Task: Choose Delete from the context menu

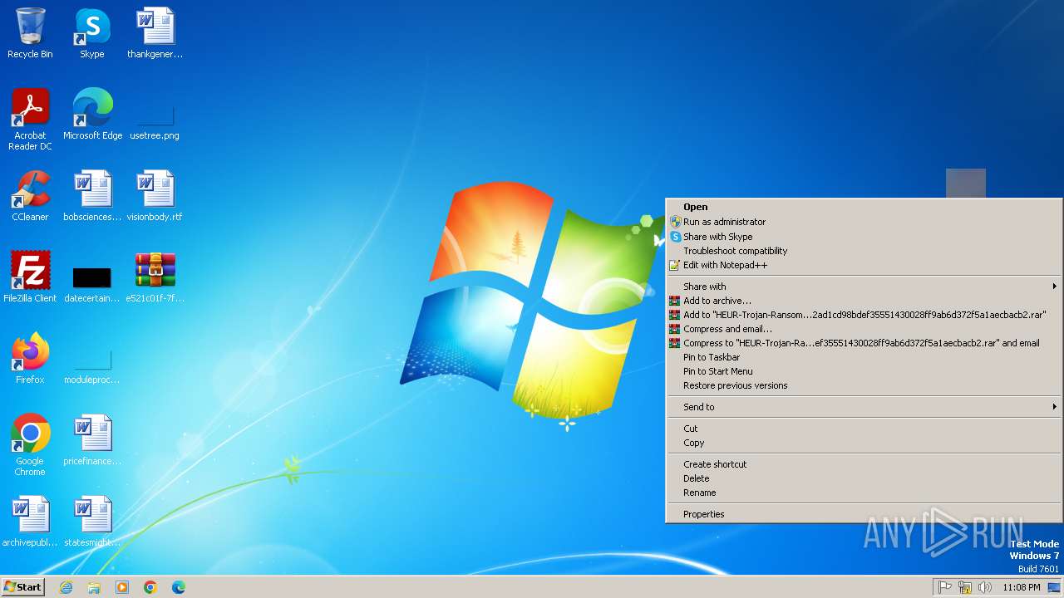Action: pos(864,478)
